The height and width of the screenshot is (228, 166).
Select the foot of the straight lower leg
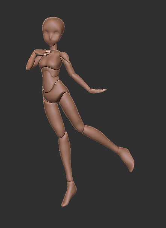pyautogui.click(x=69, y=193)
